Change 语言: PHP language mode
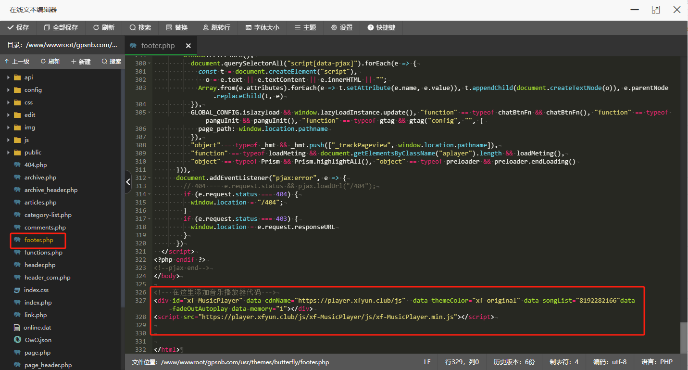The width and height of the screenshot is (688, 370). point(657,362)
